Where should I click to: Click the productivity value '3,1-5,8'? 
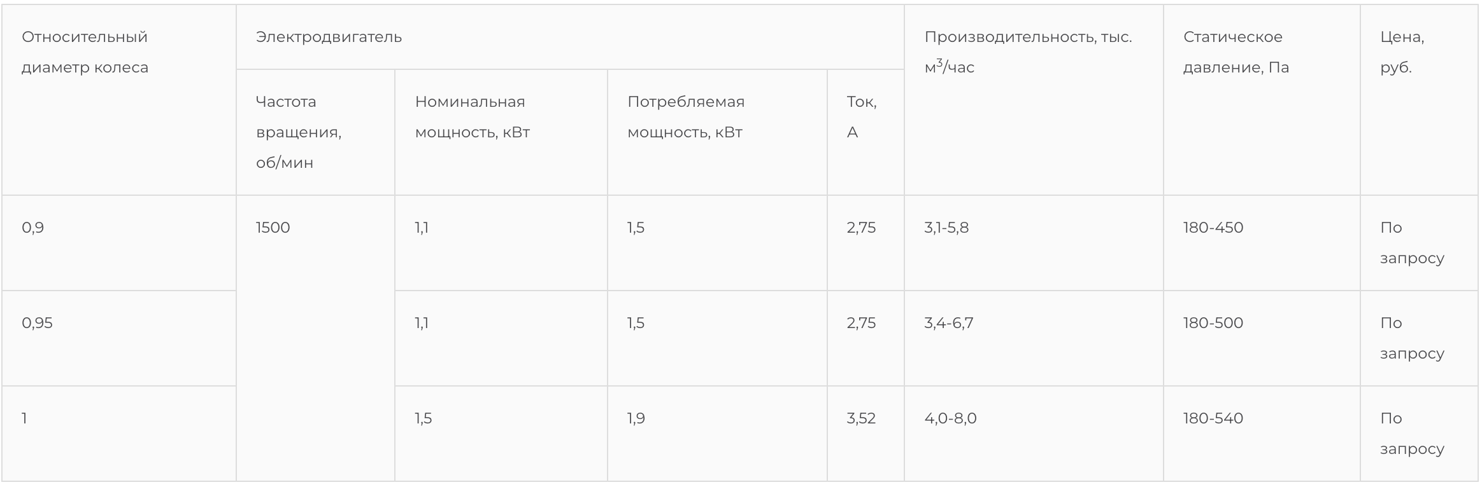[x=946, y=228]
